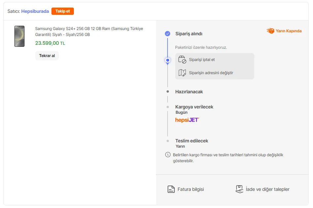This screenshot has height=208, width=313.
Task: Click the Teslim edilecek step label
Action: click(x=192, y=141)
